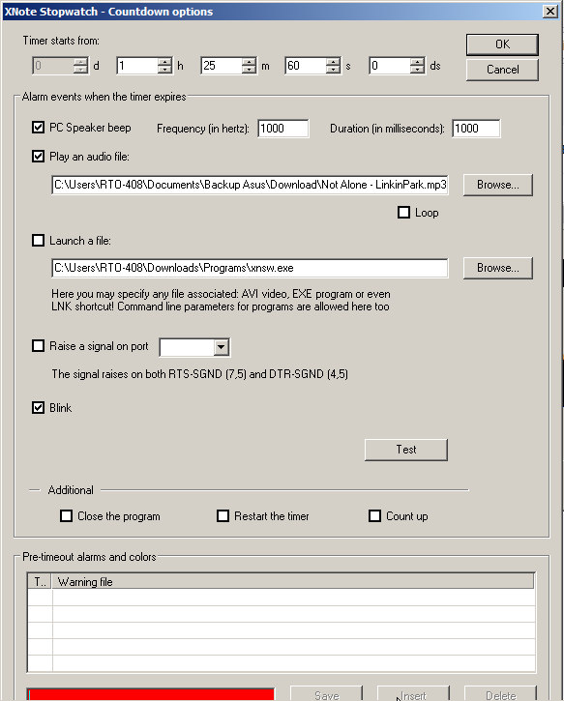Click Browse next to the audio file path
564x701 pixels.
click(x=498, y=185)
